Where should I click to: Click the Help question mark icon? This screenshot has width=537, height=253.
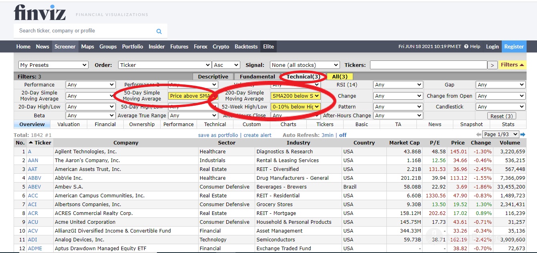click(x=466, y=46)
